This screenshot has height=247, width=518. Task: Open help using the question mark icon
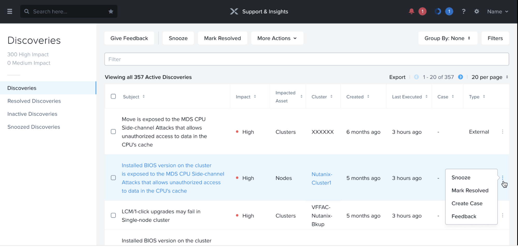(x=464, y=11)
